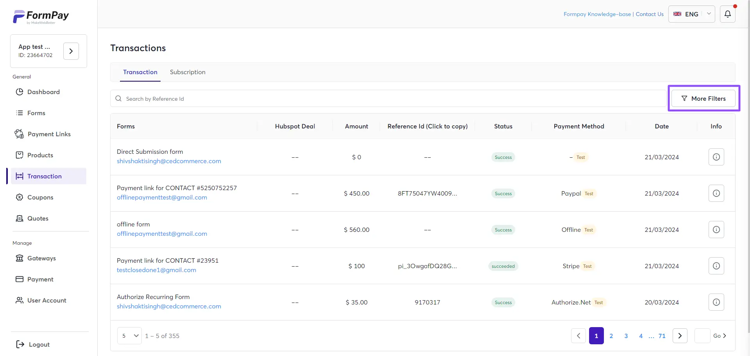Email offlinepaymenttest@gmail.com from offline form row
This screenshot has width=750, height=356.
[162, 233]
